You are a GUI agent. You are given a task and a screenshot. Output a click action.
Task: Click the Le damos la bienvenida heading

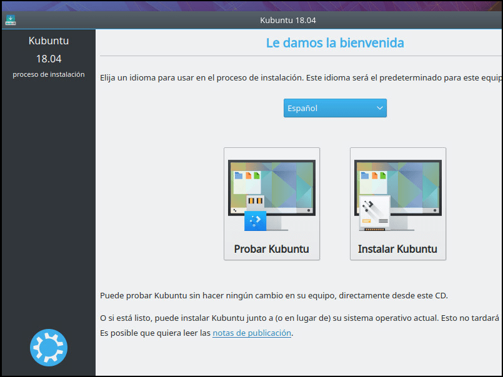335,42
